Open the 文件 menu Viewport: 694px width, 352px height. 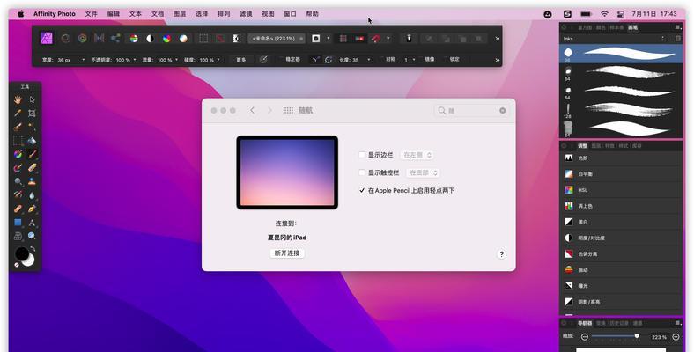(92, 14)
